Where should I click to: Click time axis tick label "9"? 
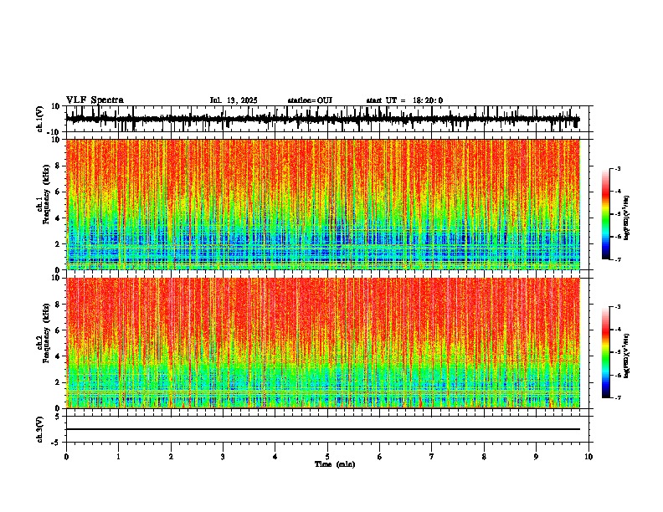(536, 457)
